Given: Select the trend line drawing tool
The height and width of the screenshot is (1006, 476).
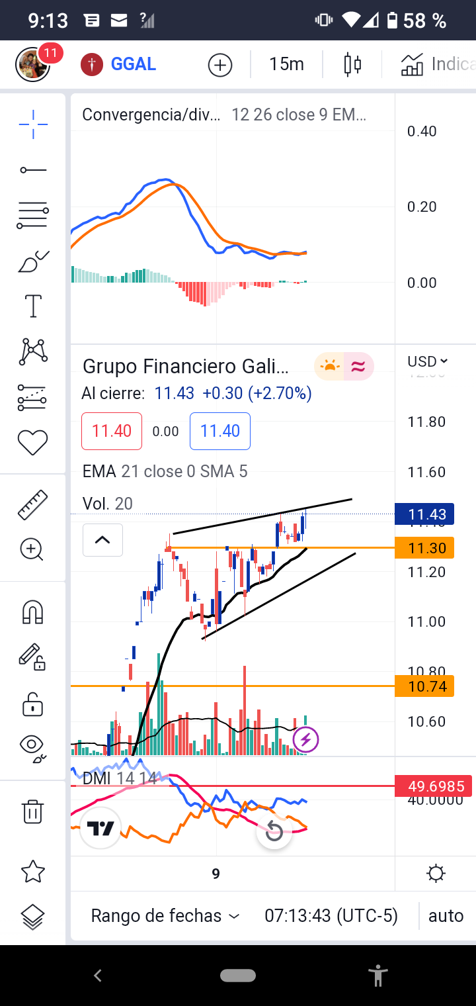Looking at the screenshot, I should (33, 170).
